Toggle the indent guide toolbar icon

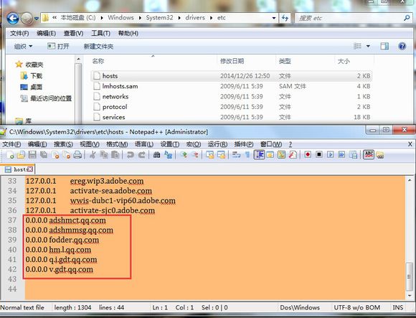(x=259, y=154)
